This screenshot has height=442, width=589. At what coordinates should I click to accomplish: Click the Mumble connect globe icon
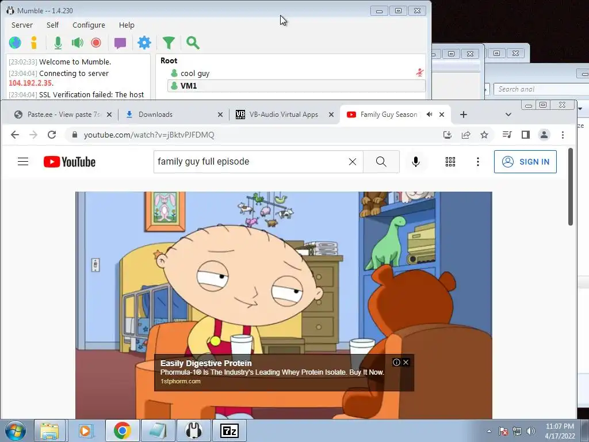pos(15,43)
